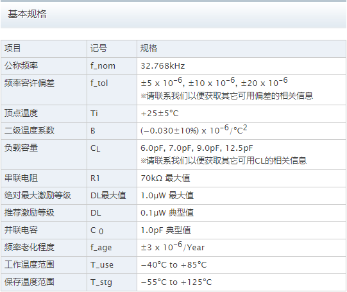Click the f_tol symbol cell
This screenshot has width=347, height=292.
(112, 90)
